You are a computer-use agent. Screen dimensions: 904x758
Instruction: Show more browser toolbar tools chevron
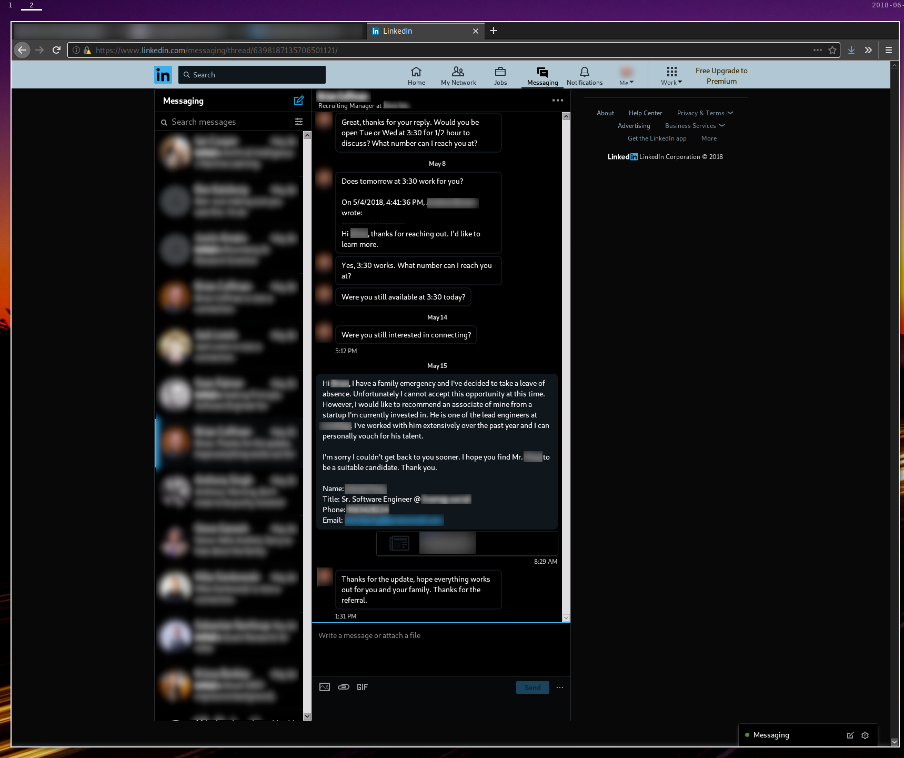coord(868,50)
